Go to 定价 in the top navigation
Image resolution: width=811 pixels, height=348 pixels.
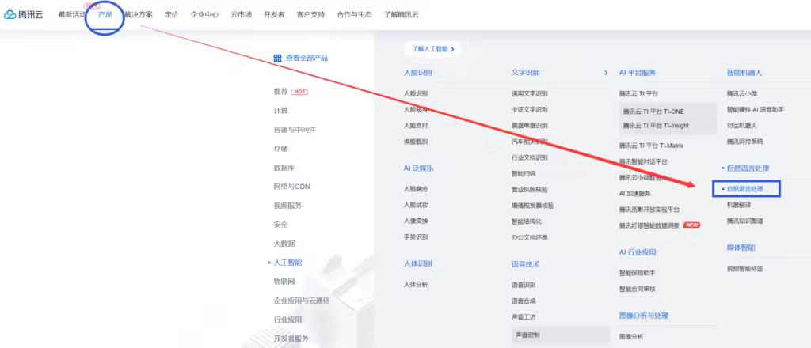(x=172, y=14)
